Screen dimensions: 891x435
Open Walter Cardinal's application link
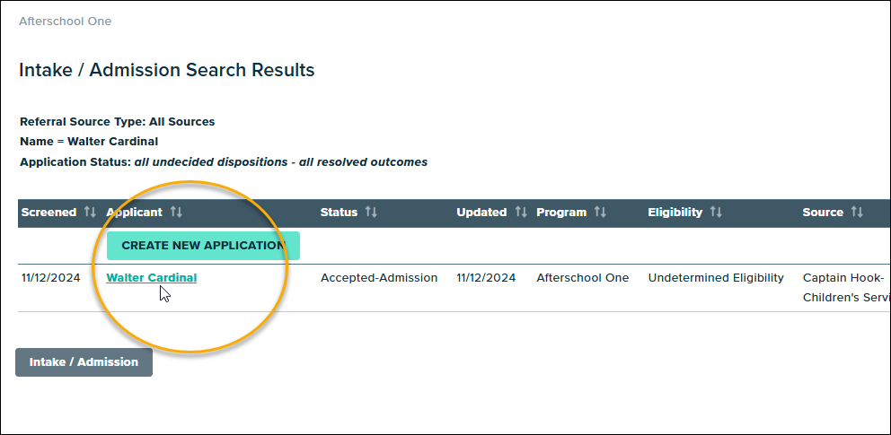[151, 278]
